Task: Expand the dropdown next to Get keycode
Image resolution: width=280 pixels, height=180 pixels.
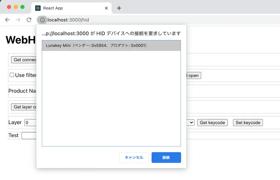Action: tap(190, 122)
